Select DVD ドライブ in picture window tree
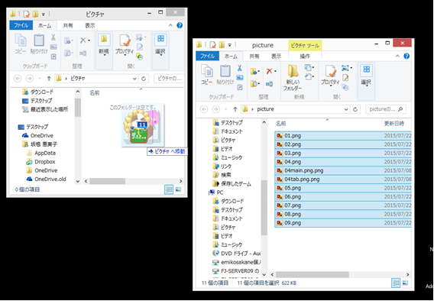Screen dimensions: 434x301 [x=236, y=253]
